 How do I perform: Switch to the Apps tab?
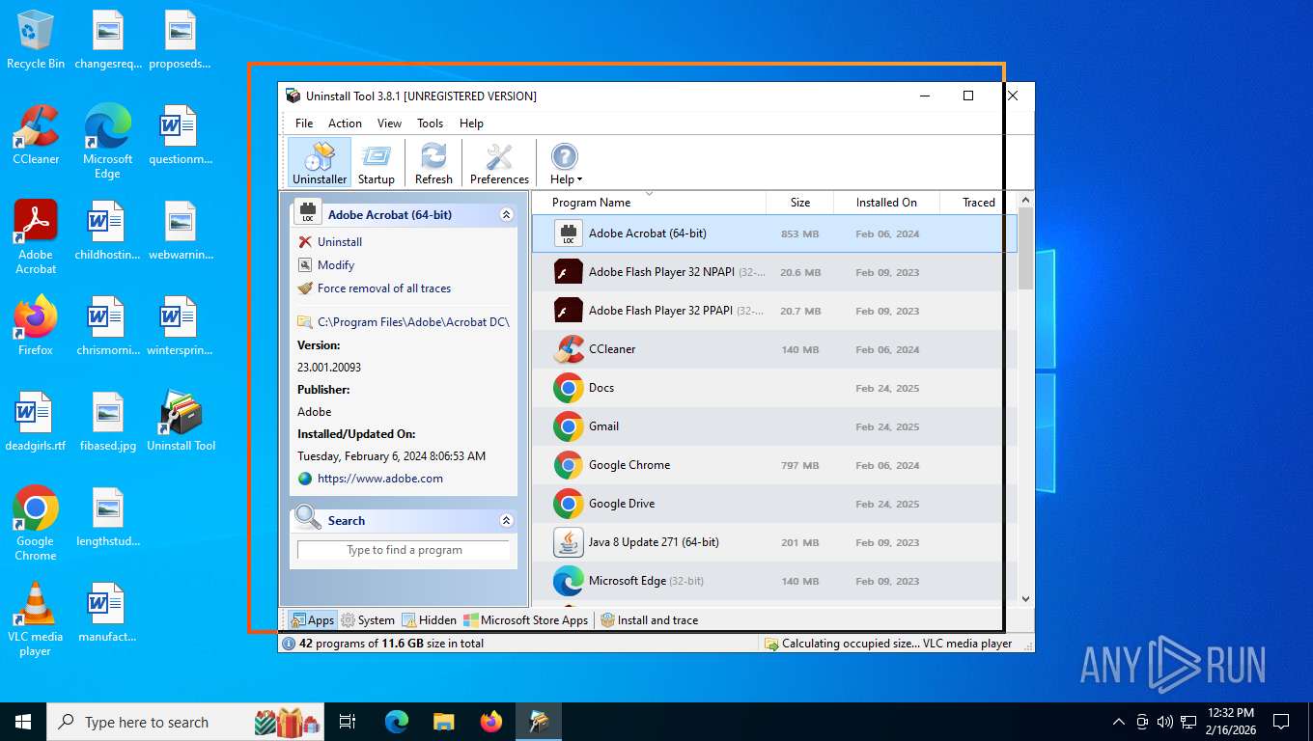coord(312,620)
